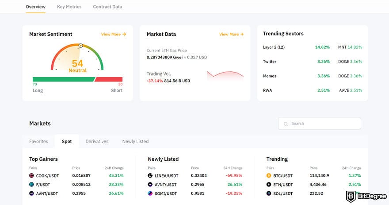Viewport: 389px width, 205px height.
Task: Open the COOK/USDT pair
Action: 47,176
